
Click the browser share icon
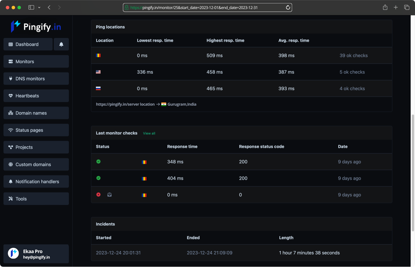click(385, 8)
